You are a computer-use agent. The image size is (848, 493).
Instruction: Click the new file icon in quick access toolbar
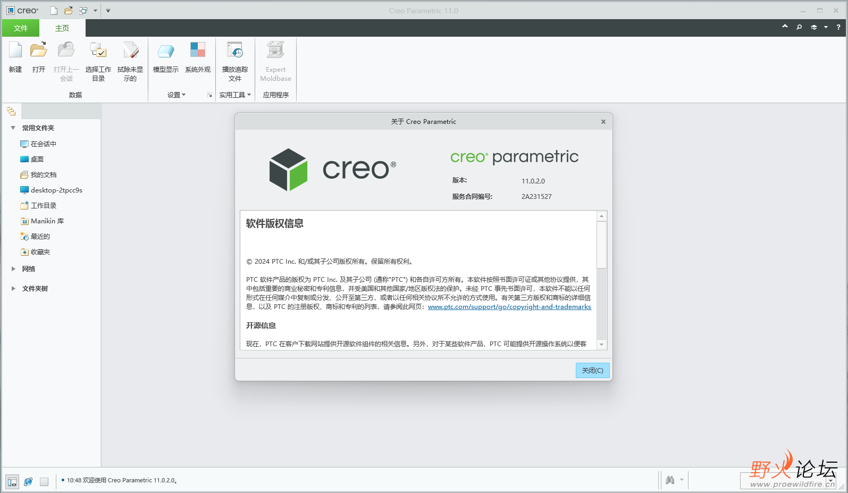click(x=54, y=11)
